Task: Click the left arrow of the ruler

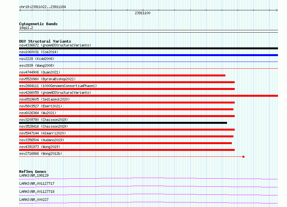Action: click(20, 10)
